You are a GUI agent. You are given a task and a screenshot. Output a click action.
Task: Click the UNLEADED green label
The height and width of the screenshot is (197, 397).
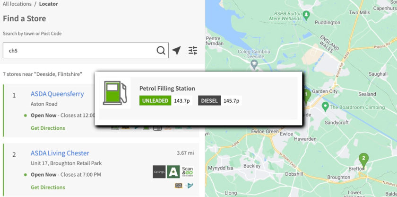[x=155, y=101]
